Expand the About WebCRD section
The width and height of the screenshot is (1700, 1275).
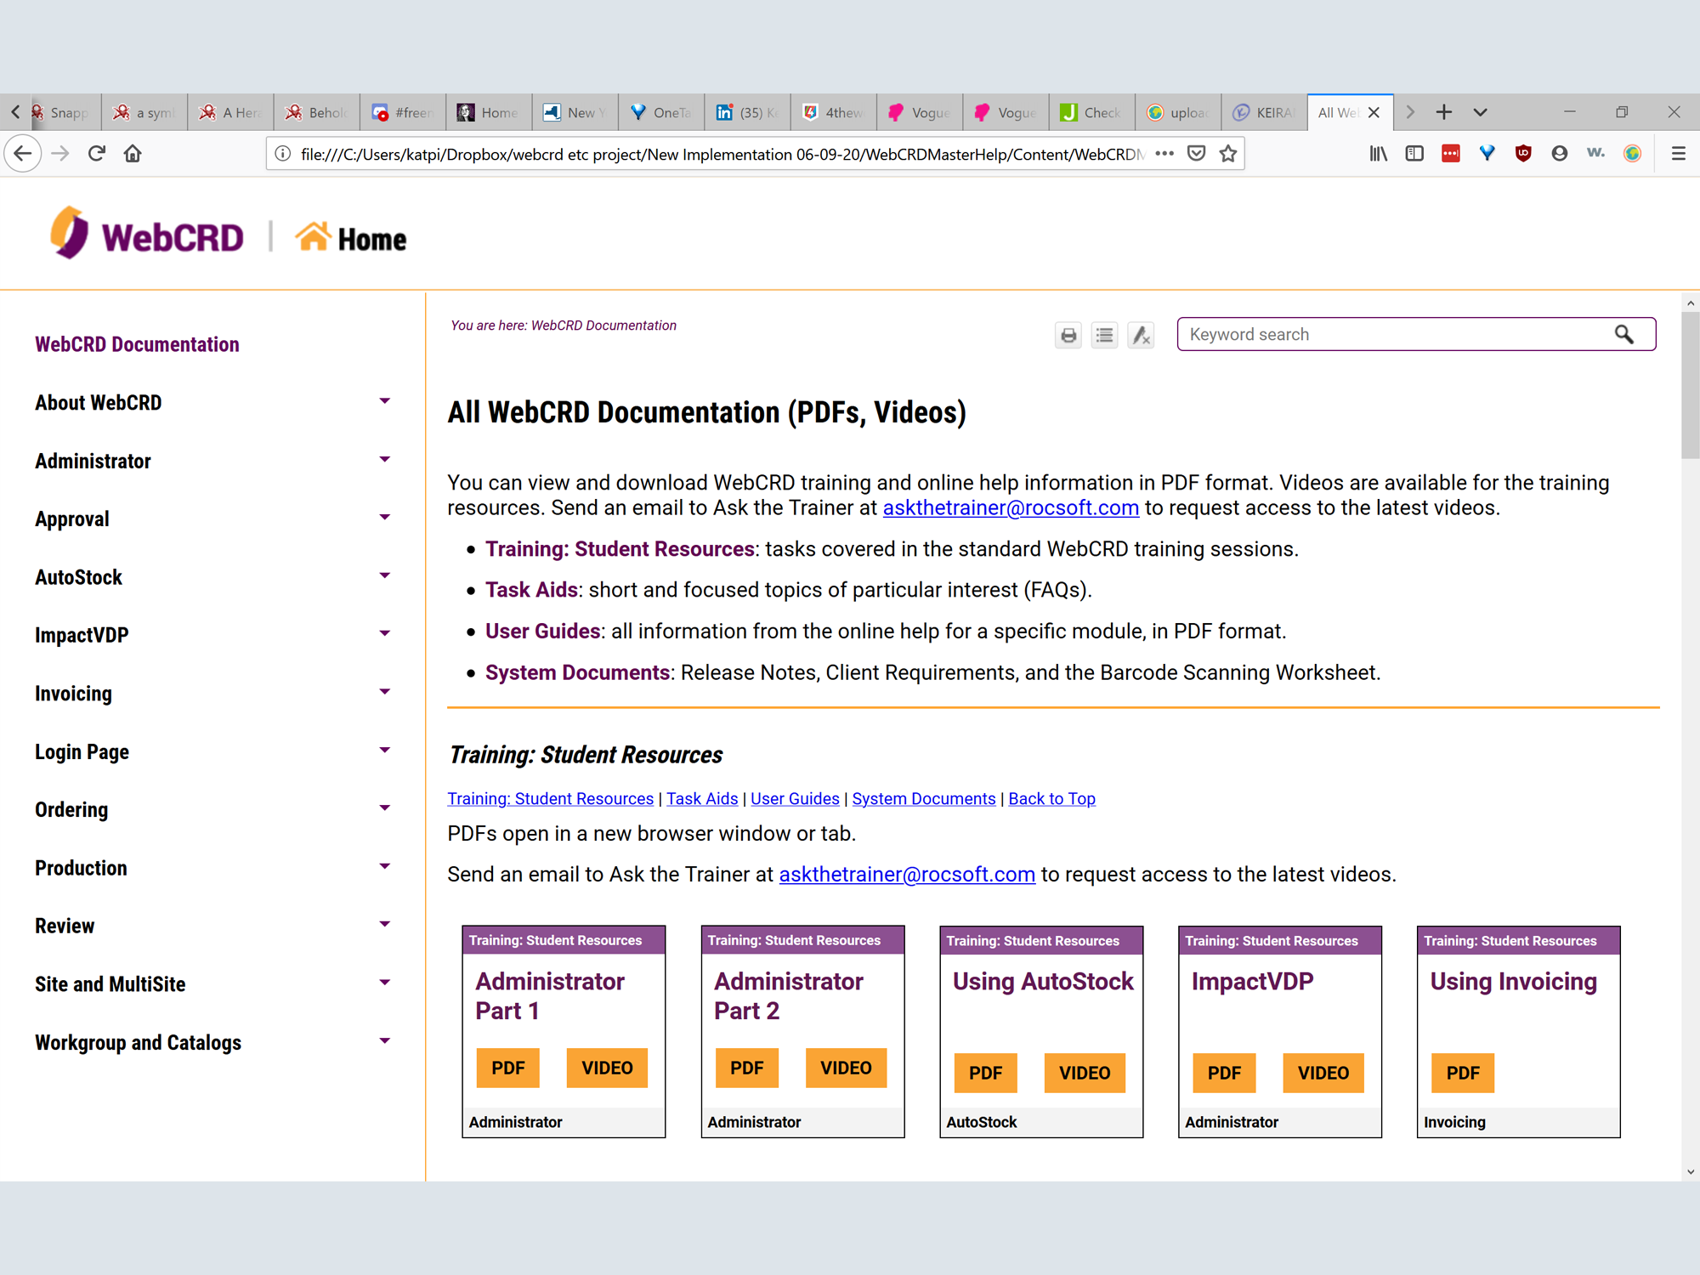coord(384,401)
